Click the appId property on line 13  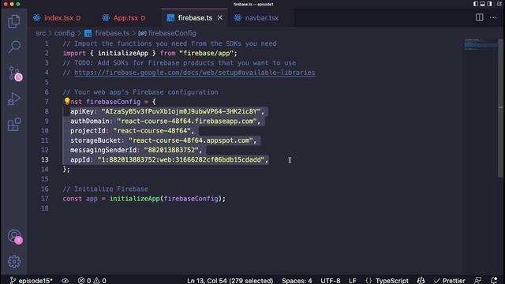pyautogui.click(x=80, y=159)
